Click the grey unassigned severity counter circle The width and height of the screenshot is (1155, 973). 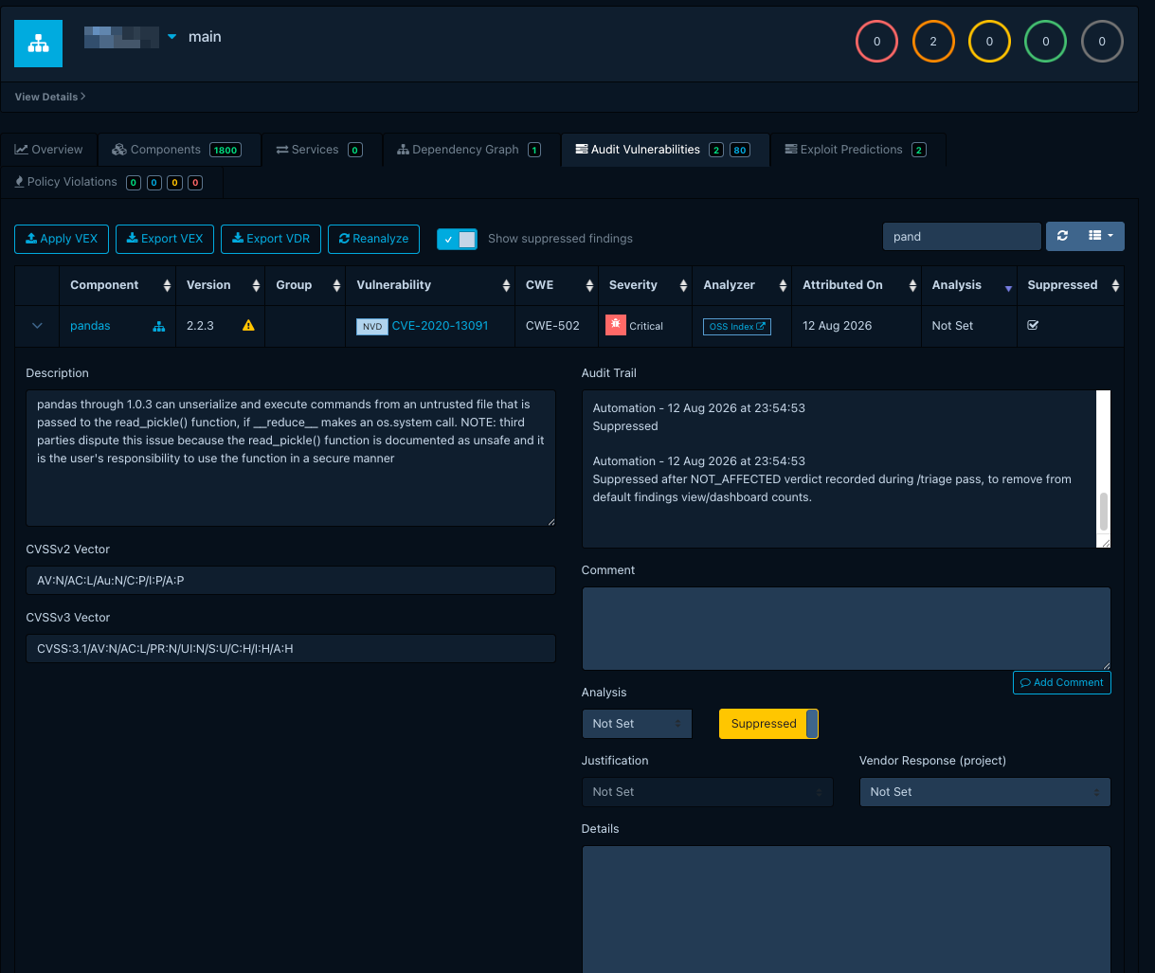tap(1102, 42)
